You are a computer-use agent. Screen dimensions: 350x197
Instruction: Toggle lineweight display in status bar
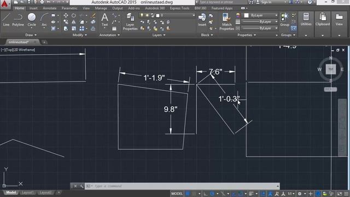coord(252,194)
